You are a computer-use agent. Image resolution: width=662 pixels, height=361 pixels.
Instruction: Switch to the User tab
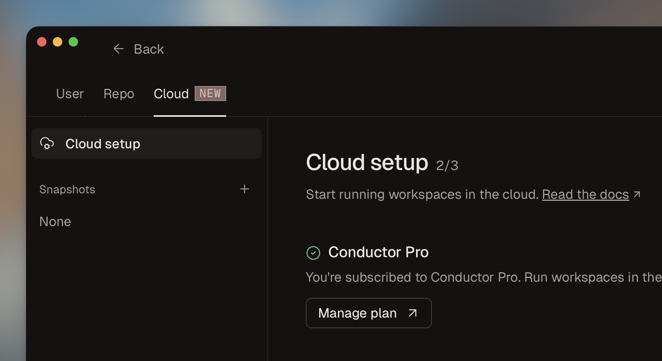[70, 94]
